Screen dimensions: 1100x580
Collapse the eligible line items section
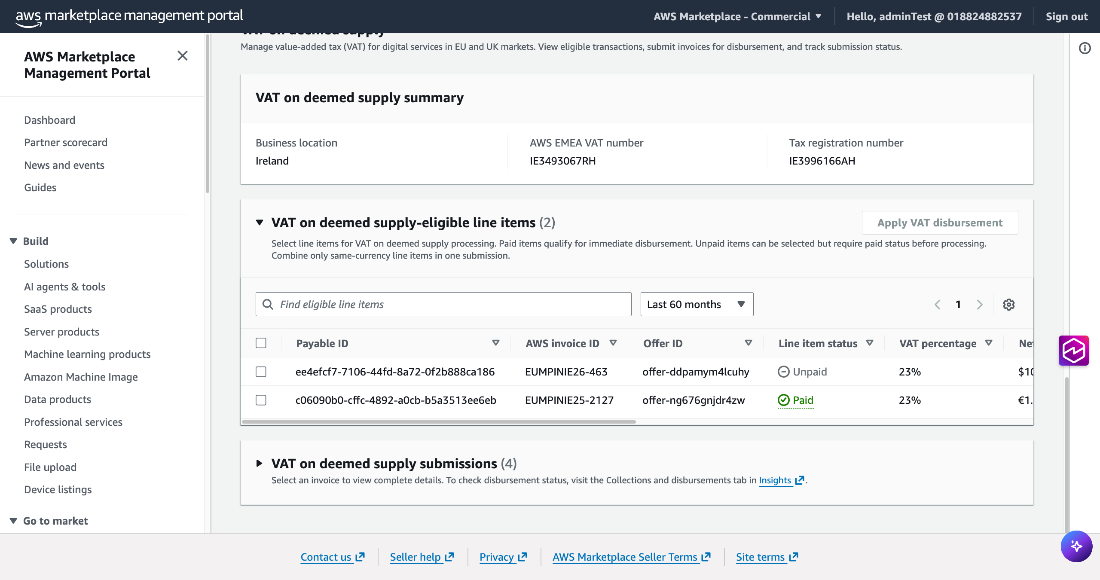coord(260,223)
